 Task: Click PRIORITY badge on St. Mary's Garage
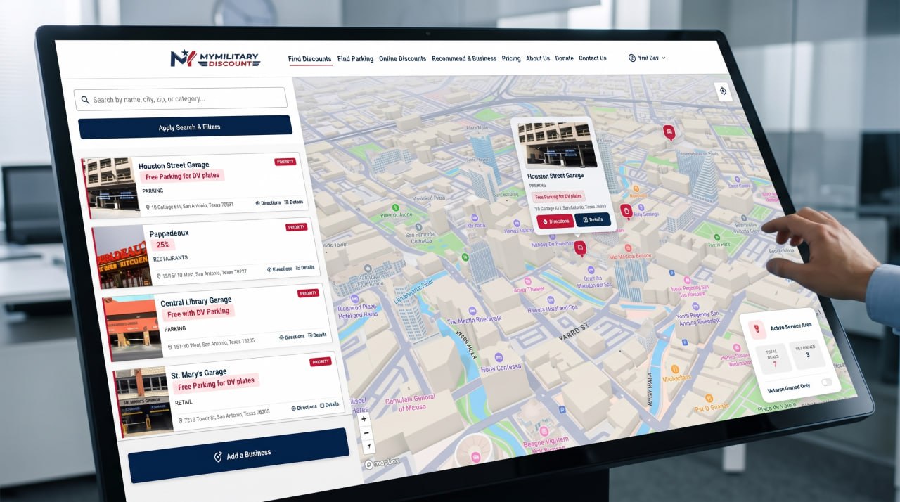point(321,361)
